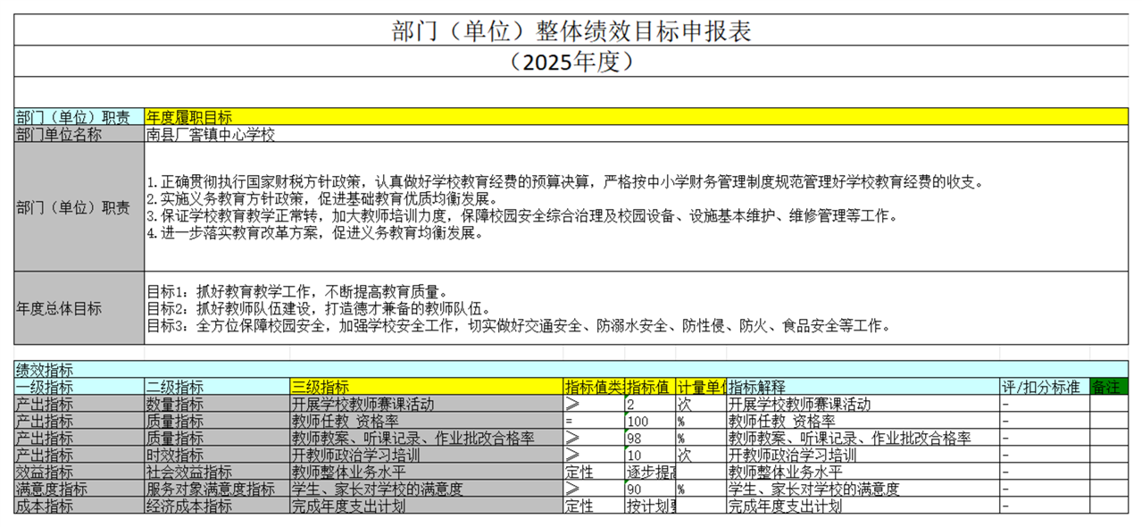Select the 年度总体目标 label cell

(79, 308)
